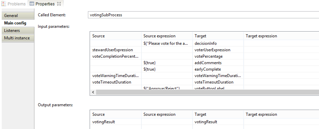Click the Problems tab icon

(x=4, y=4)
